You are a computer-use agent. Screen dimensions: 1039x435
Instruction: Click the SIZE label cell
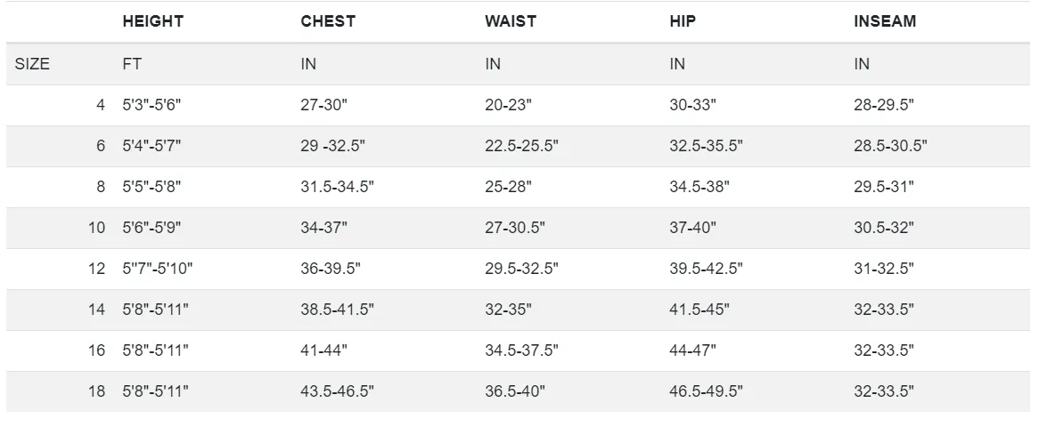coord(32,64)
